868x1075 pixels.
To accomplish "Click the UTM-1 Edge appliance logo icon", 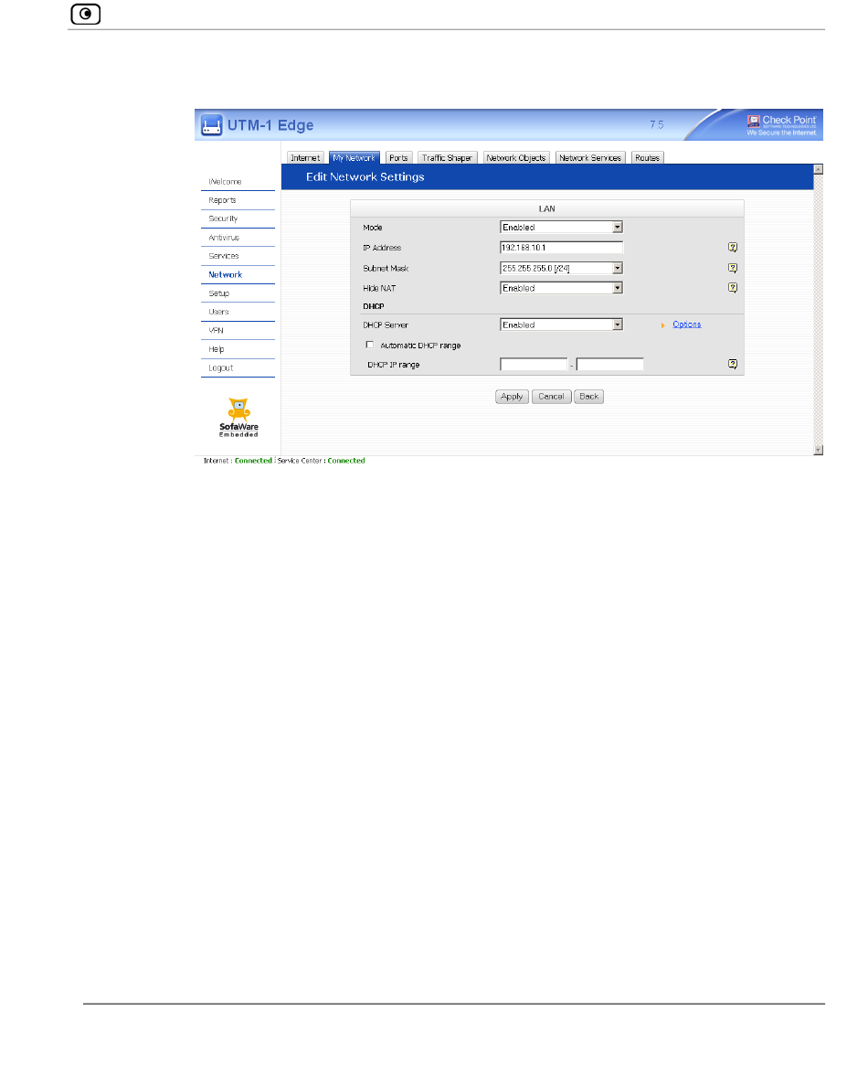I will click(212, 125).
